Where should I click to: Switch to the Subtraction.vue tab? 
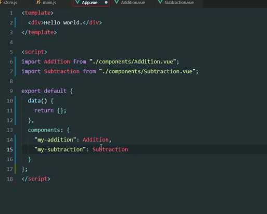179,3
